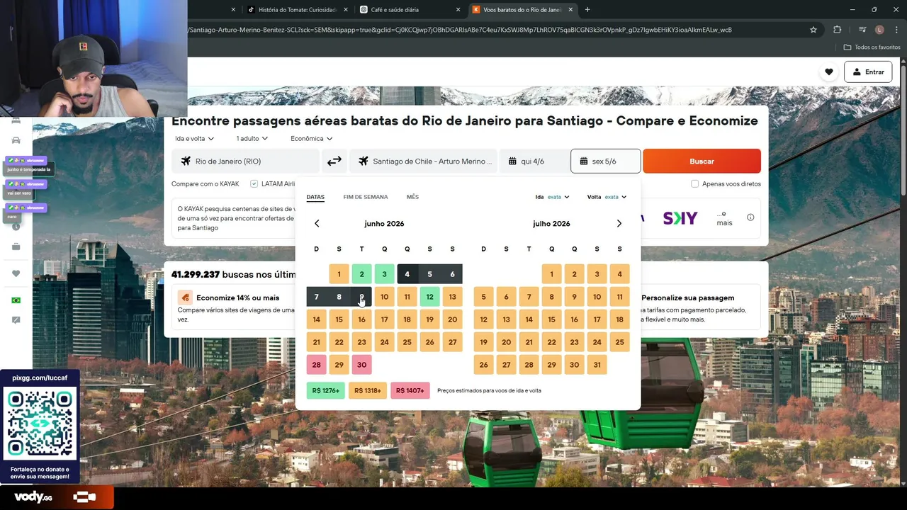Select the 'Voos baratos do Rio de Janeiro' tab
This screenshot has height=510, width=907.
522,10
